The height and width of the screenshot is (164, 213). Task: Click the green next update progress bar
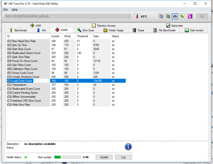click(67, 157)
